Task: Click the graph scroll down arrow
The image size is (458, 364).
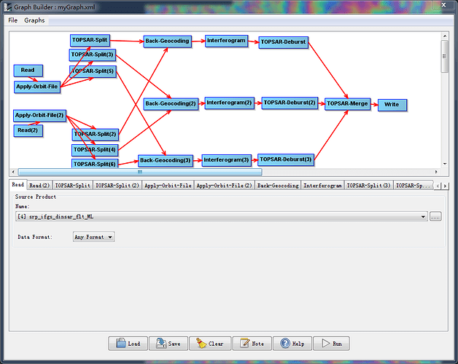Action: (x=445, y=164)
